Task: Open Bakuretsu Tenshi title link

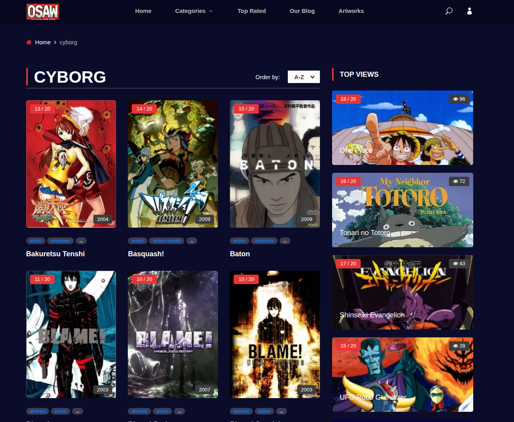Action: (x=55, y=254)
